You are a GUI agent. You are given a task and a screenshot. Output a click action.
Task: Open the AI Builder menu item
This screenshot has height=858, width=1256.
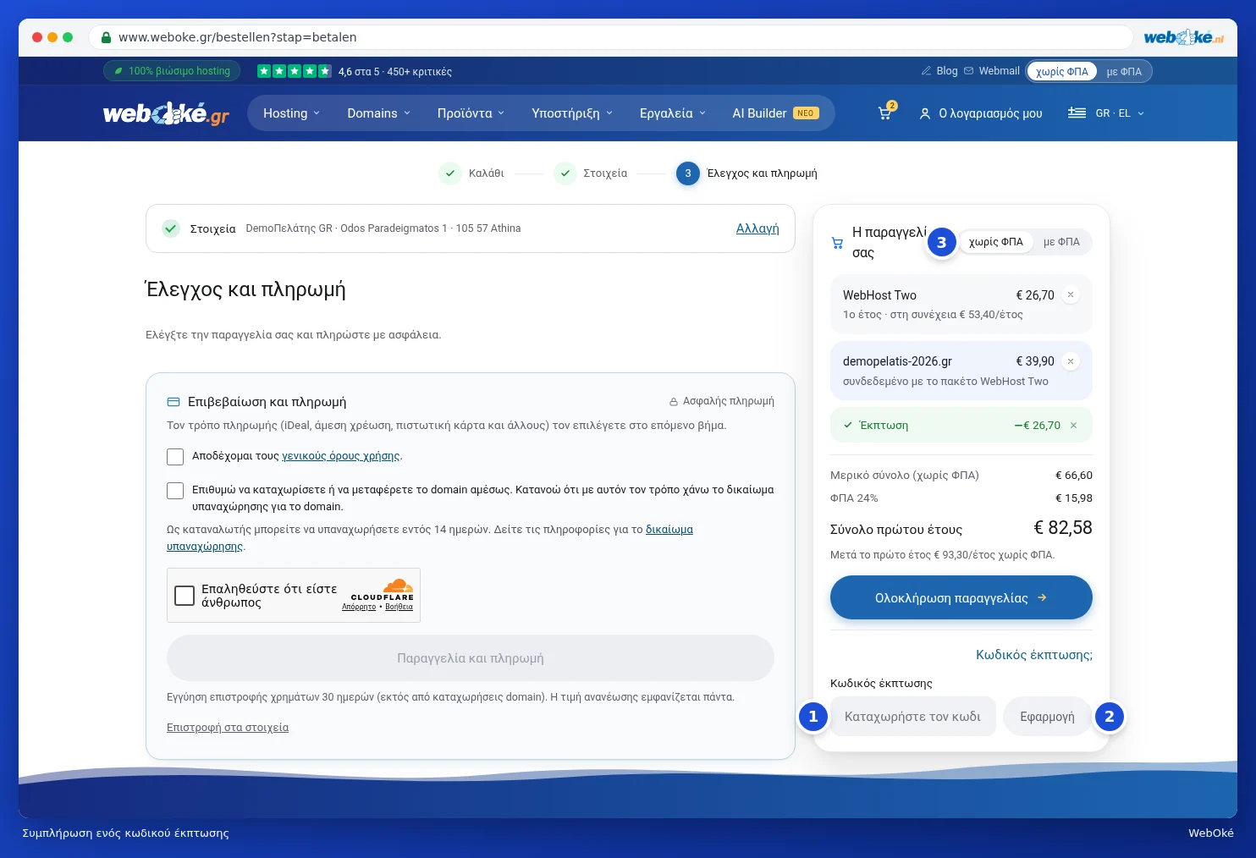(x=775, y=113)
